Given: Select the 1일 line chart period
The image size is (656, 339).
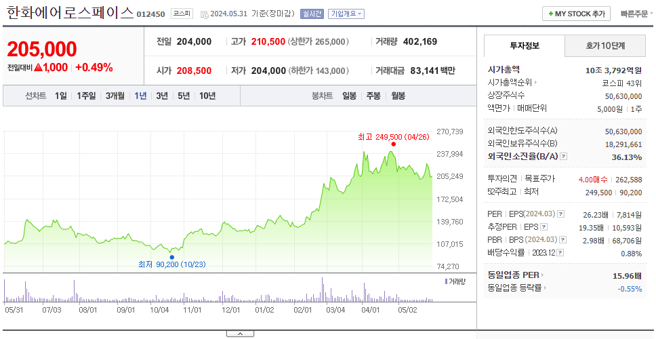Looking at the screenshot, I should 60,96.
